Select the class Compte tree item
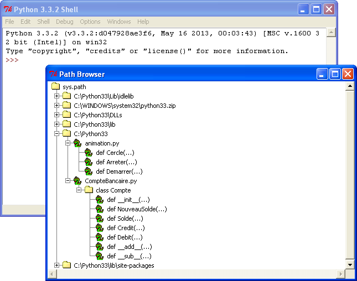Viewport: 357px width, 281px height. pos(113,190)
